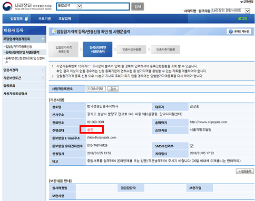Click the question mark icon on 온라인 매뉴얼
This screenshot has width=255, height=201.
click(x=231, y=32)
